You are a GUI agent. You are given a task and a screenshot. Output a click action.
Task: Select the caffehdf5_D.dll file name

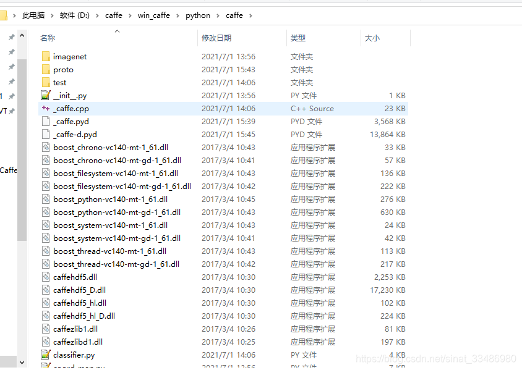pos(79,290)
